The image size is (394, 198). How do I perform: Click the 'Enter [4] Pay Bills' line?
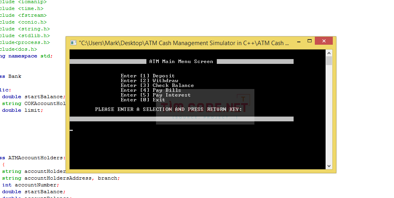(151, 90)
